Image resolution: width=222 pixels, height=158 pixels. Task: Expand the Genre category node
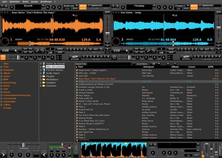click(1, 76)
